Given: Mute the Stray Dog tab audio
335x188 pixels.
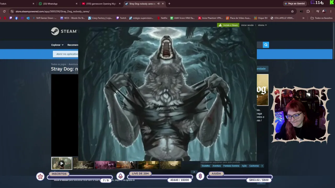Looking at the screenshot, I should (x=158, y=4).
